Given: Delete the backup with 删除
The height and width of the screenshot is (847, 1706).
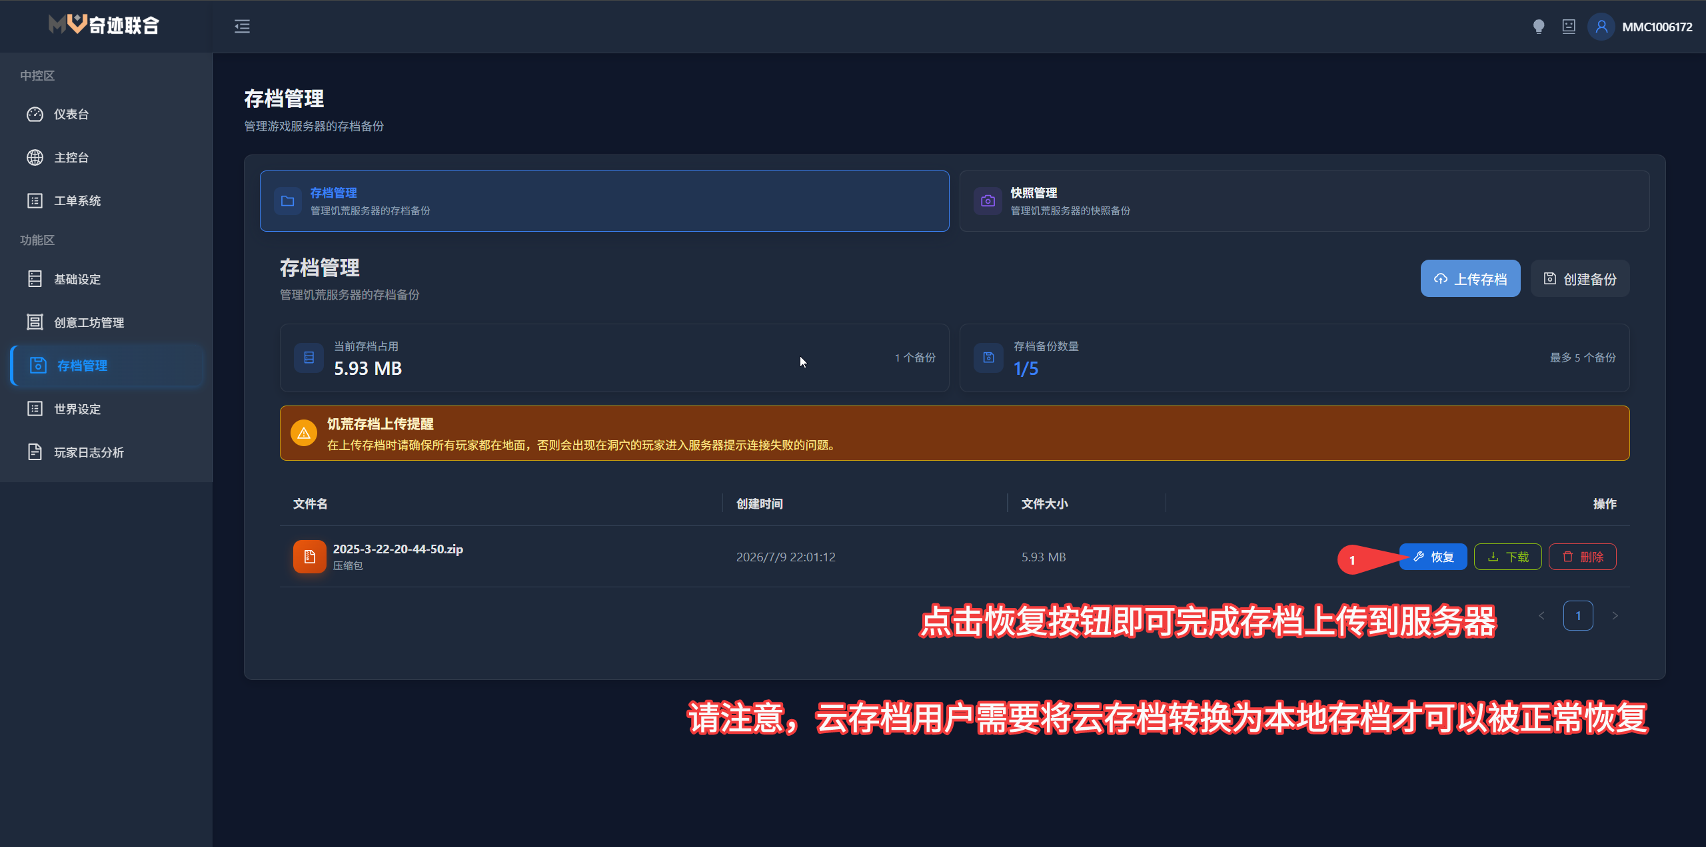Looking at the screenshot, I should [x=1583, y=557].
